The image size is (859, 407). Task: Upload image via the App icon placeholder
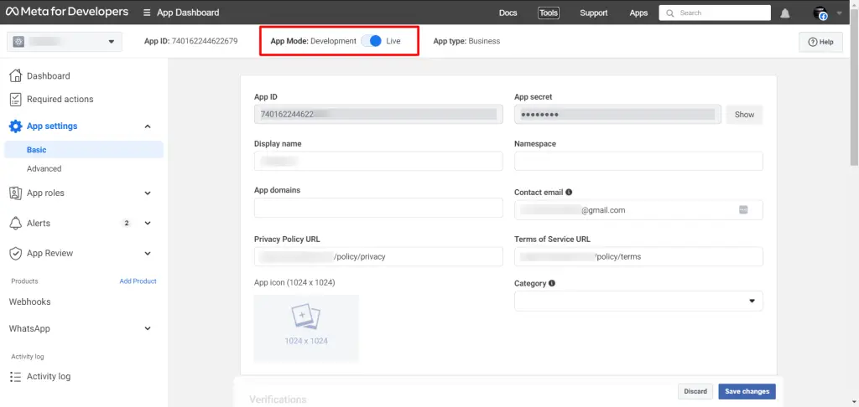pos(306,328)
